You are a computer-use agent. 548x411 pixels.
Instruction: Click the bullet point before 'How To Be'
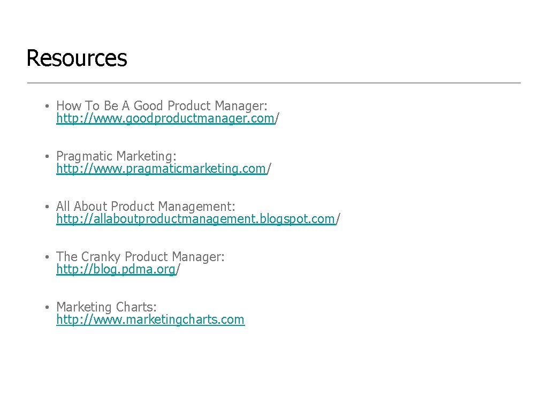click(48, 106)
